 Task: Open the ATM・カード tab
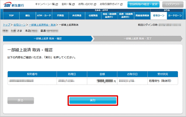pyautogui.click(x=44, y=16)
